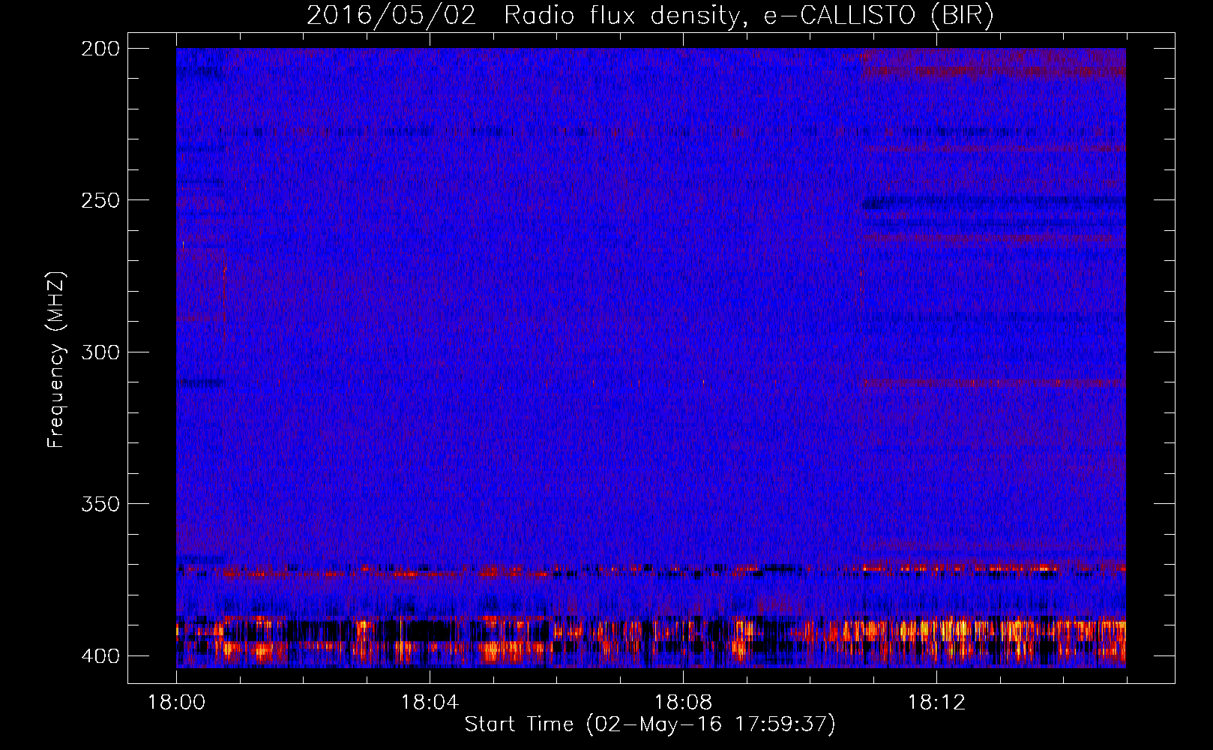Click the '18:12' time tick label
Screen dimensions: 1213x750
[936, 703]
